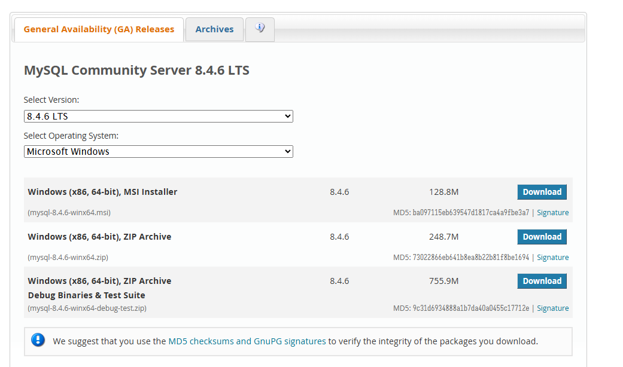This screenshot has height=367, width=623.
Task: Click the MD5 hash starting with ba097115
Action: click(x=471, y=213)
